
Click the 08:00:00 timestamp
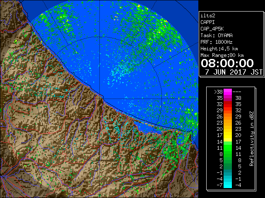tap(227, 63)
